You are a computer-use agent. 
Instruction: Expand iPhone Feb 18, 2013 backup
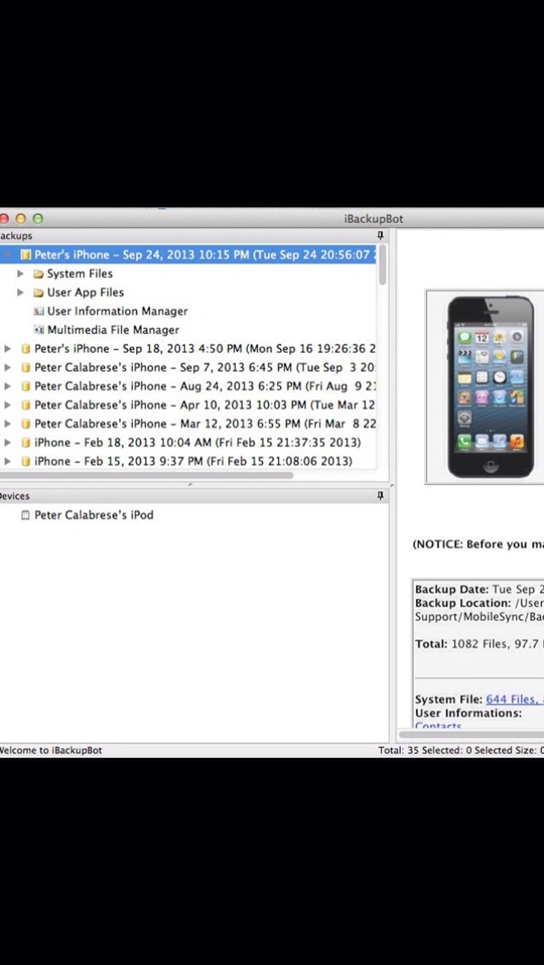point(8,443)
